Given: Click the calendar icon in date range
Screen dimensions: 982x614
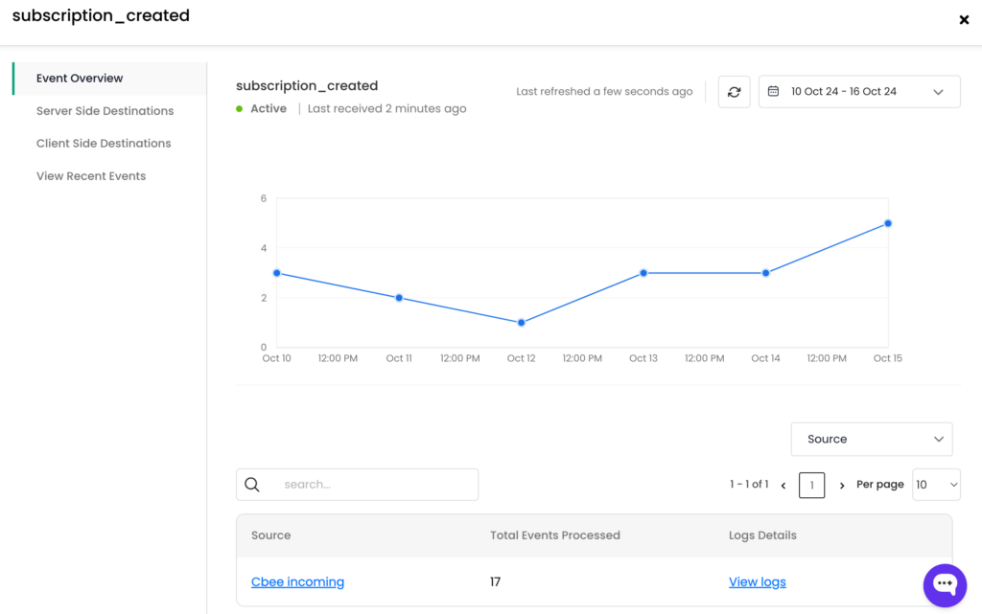Looking at the screenshot, I should 774,92.
